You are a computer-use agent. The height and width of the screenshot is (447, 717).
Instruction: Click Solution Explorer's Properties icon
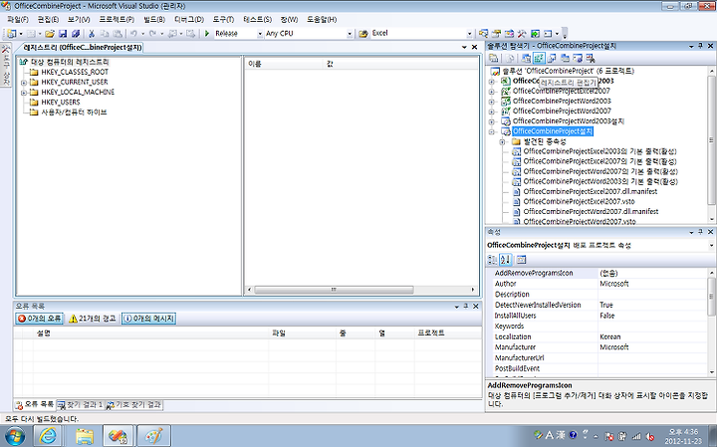[493, 58]
